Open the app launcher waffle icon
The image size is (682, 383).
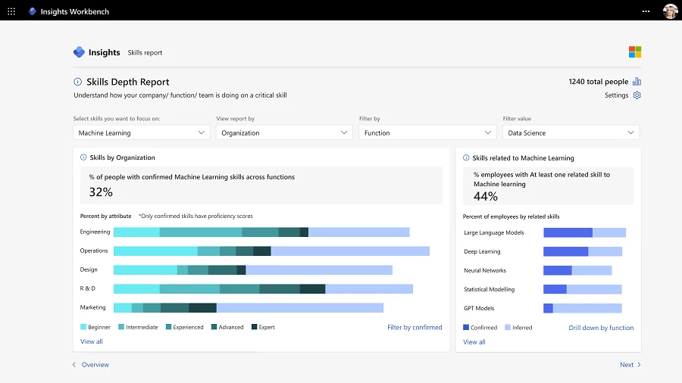[11, 11]
